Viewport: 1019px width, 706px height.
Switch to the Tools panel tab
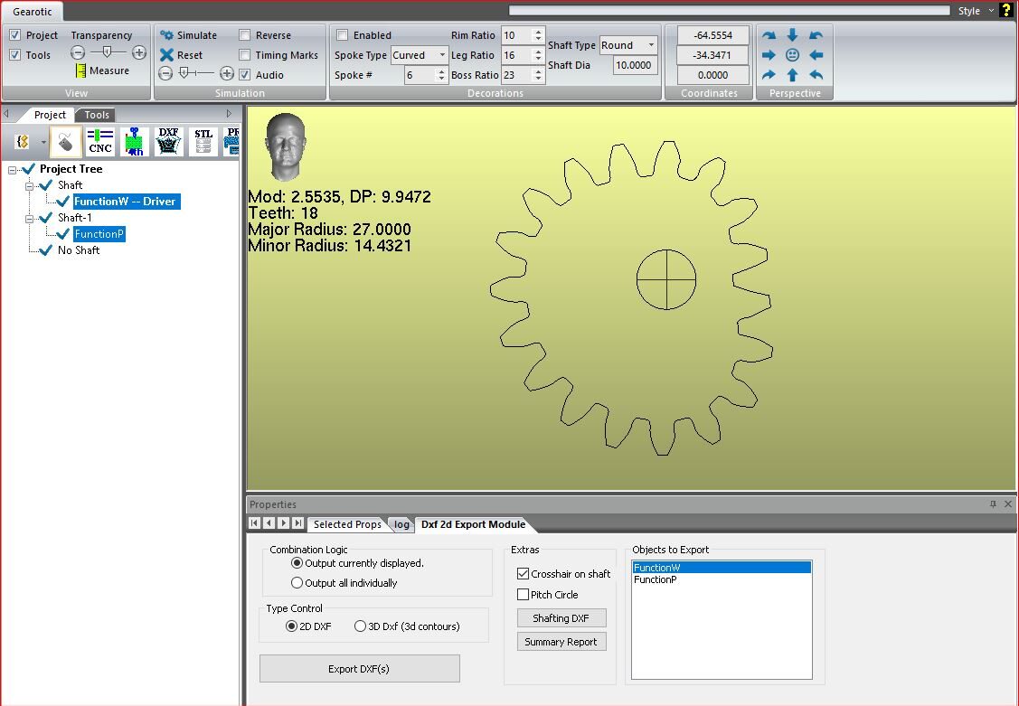tap(96, 115)
